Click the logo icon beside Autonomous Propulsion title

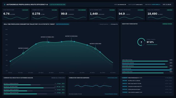pyautogui.click(x=5, y=5)
